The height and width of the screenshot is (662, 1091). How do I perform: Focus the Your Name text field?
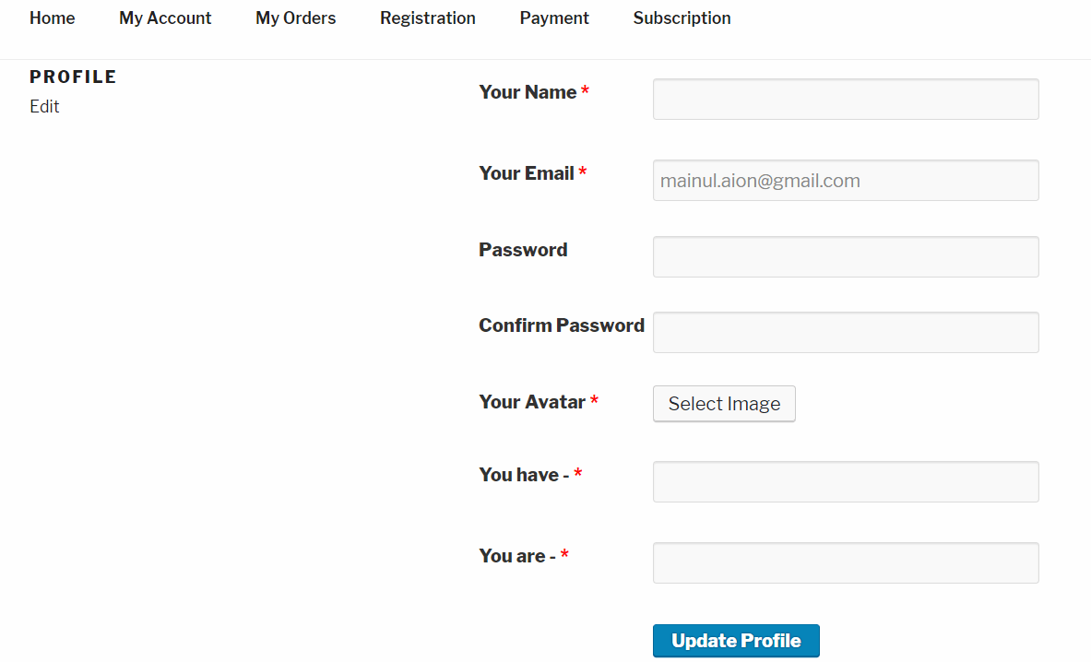coord(846,99)
